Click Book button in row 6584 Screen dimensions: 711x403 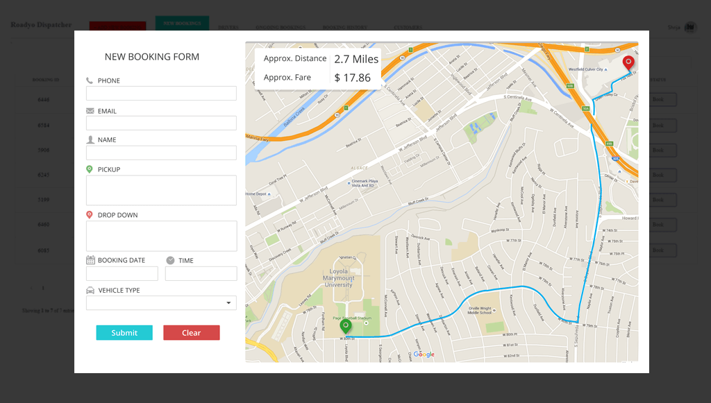coord(662,126)
